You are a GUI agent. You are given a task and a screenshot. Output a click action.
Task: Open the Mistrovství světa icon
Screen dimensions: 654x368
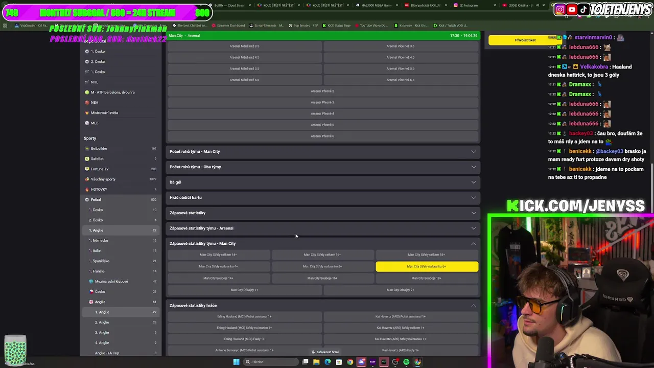pos(87,112)
